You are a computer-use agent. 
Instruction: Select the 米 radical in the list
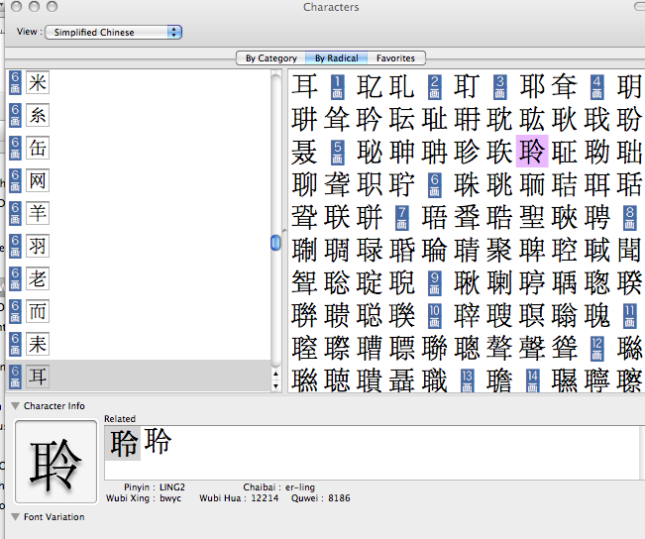point(38,82)
